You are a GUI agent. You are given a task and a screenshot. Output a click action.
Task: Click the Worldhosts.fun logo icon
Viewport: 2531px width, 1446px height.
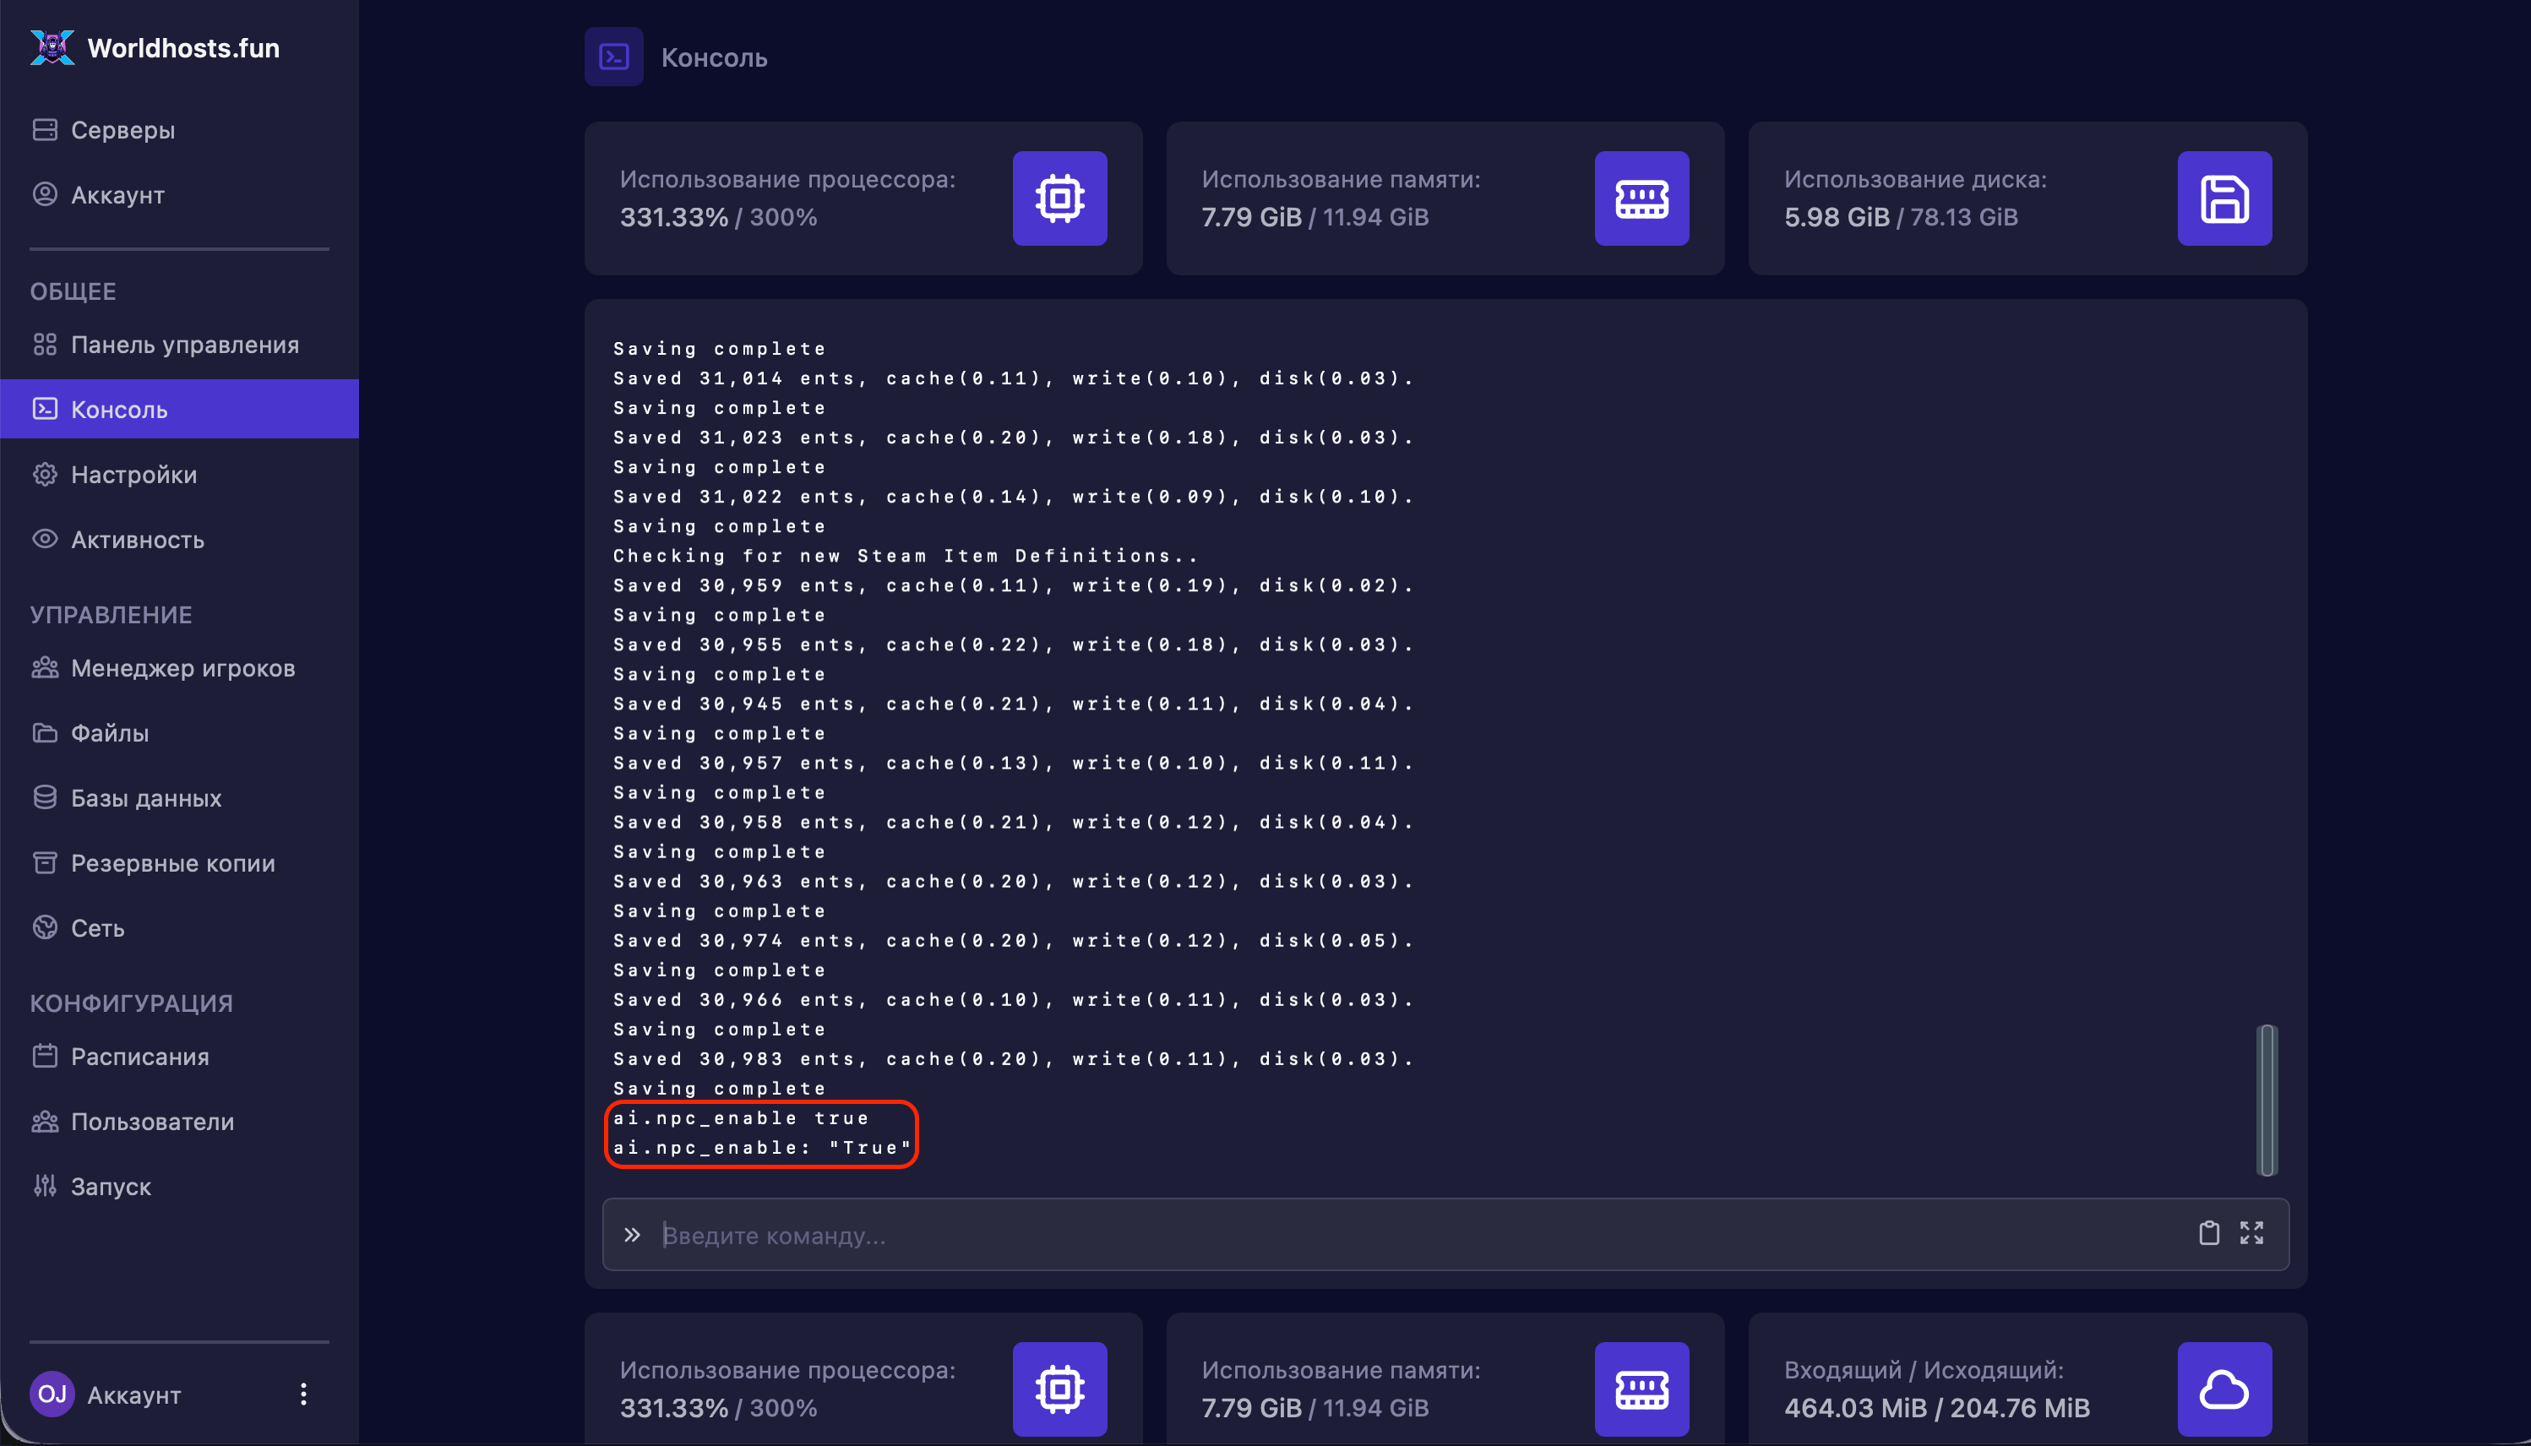point(52,47)
